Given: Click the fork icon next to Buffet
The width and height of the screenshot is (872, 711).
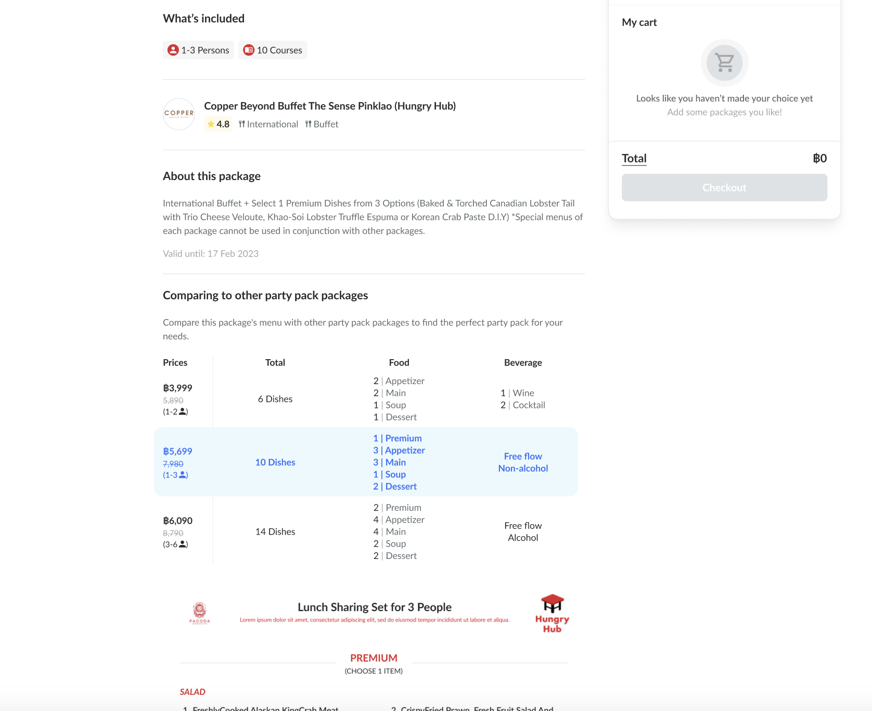Looking at the screenshot, I should pyautogui.click(x=308, y=124).
